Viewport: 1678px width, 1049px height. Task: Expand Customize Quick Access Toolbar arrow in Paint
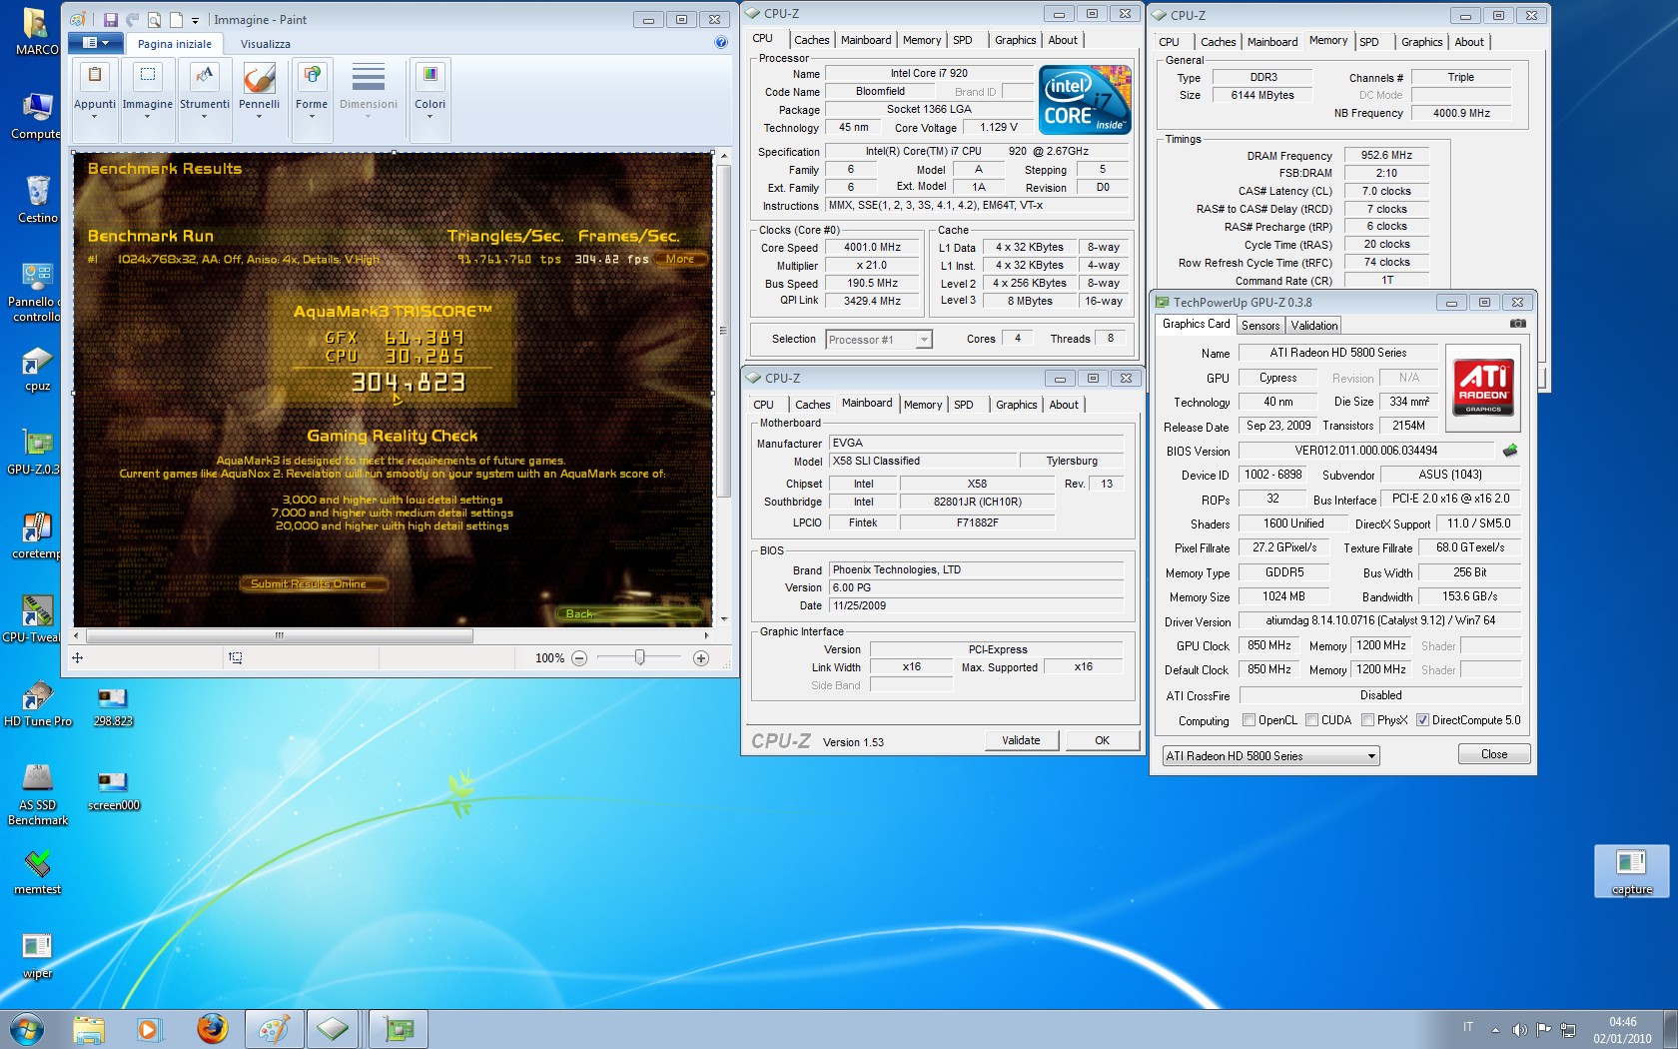click(195, 20)
